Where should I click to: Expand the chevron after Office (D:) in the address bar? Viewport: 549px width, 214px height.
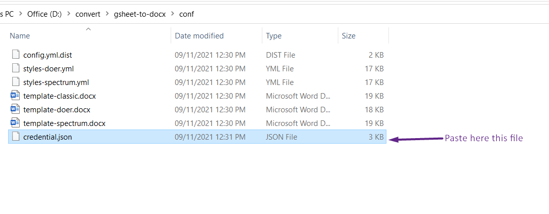point(69,14)
